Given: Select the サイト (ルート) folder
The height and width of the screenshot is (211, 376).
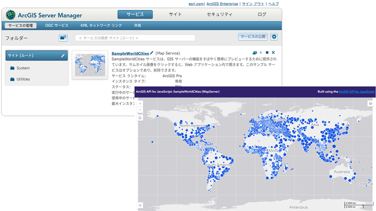Looking at the screenshot, I should click(x=37, y=55).
